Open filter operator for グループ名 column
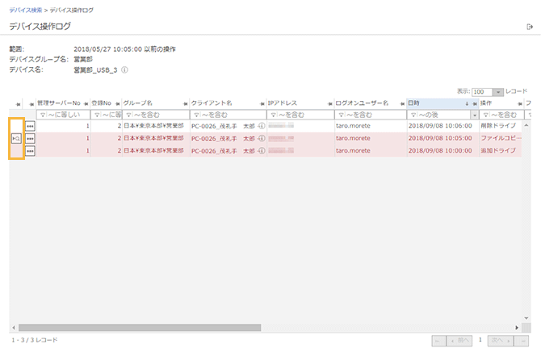 (128, 115)
